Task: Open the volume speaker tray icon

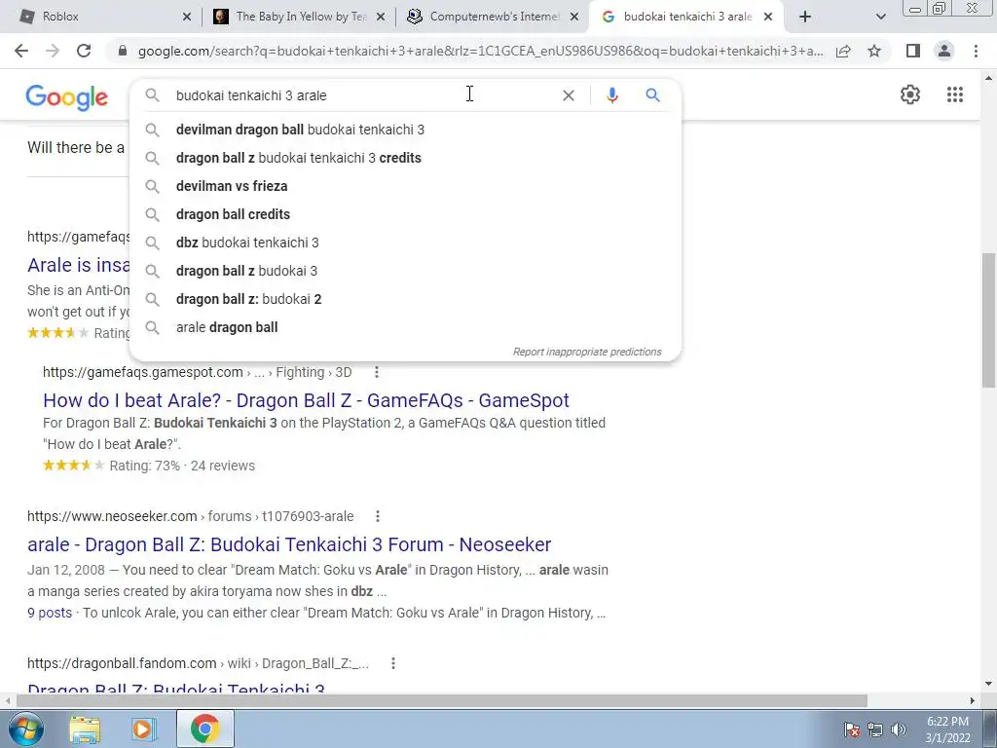Action: (899, 729)
